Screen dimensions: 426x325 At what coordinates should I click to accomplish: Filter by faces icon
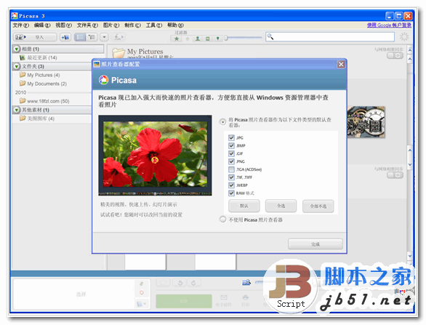pos(198,39)
